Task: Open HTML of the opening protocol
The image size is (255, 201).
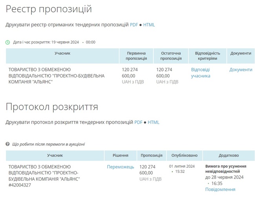Action: (153, 122)
